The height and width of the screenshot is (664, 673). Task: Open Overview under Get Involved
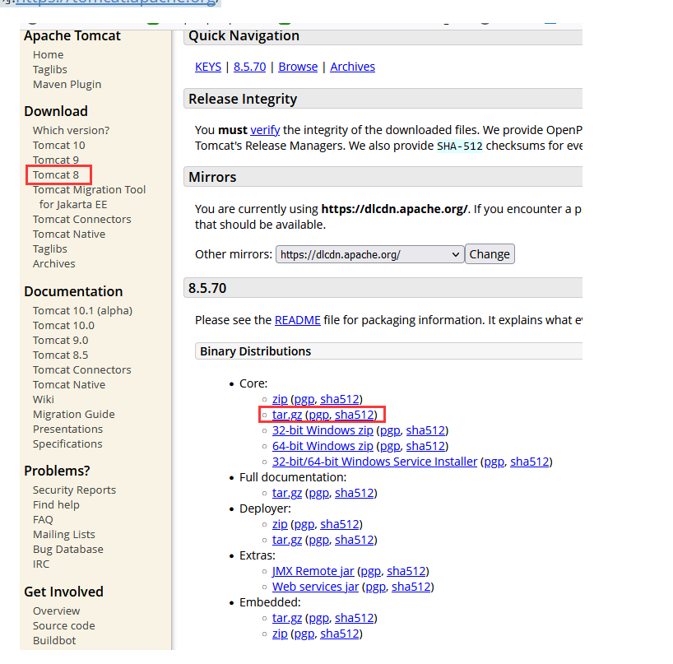tap(56, 611)
